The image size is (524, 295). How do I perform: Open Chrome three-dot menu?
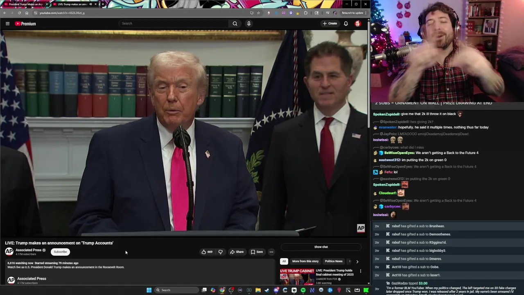(x=366, y=13)
